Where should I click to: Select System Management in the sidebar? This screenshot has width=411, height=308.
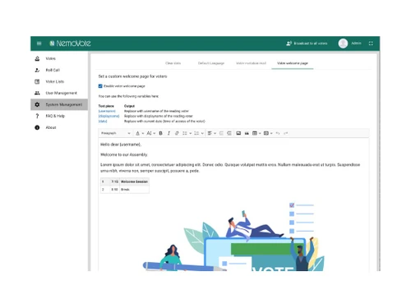coord(59,104)
